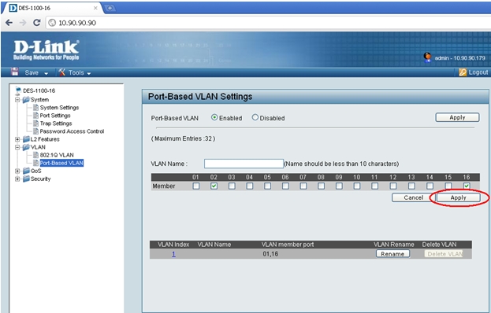Click the D-Link logo
491x313 pixels.
46,50
